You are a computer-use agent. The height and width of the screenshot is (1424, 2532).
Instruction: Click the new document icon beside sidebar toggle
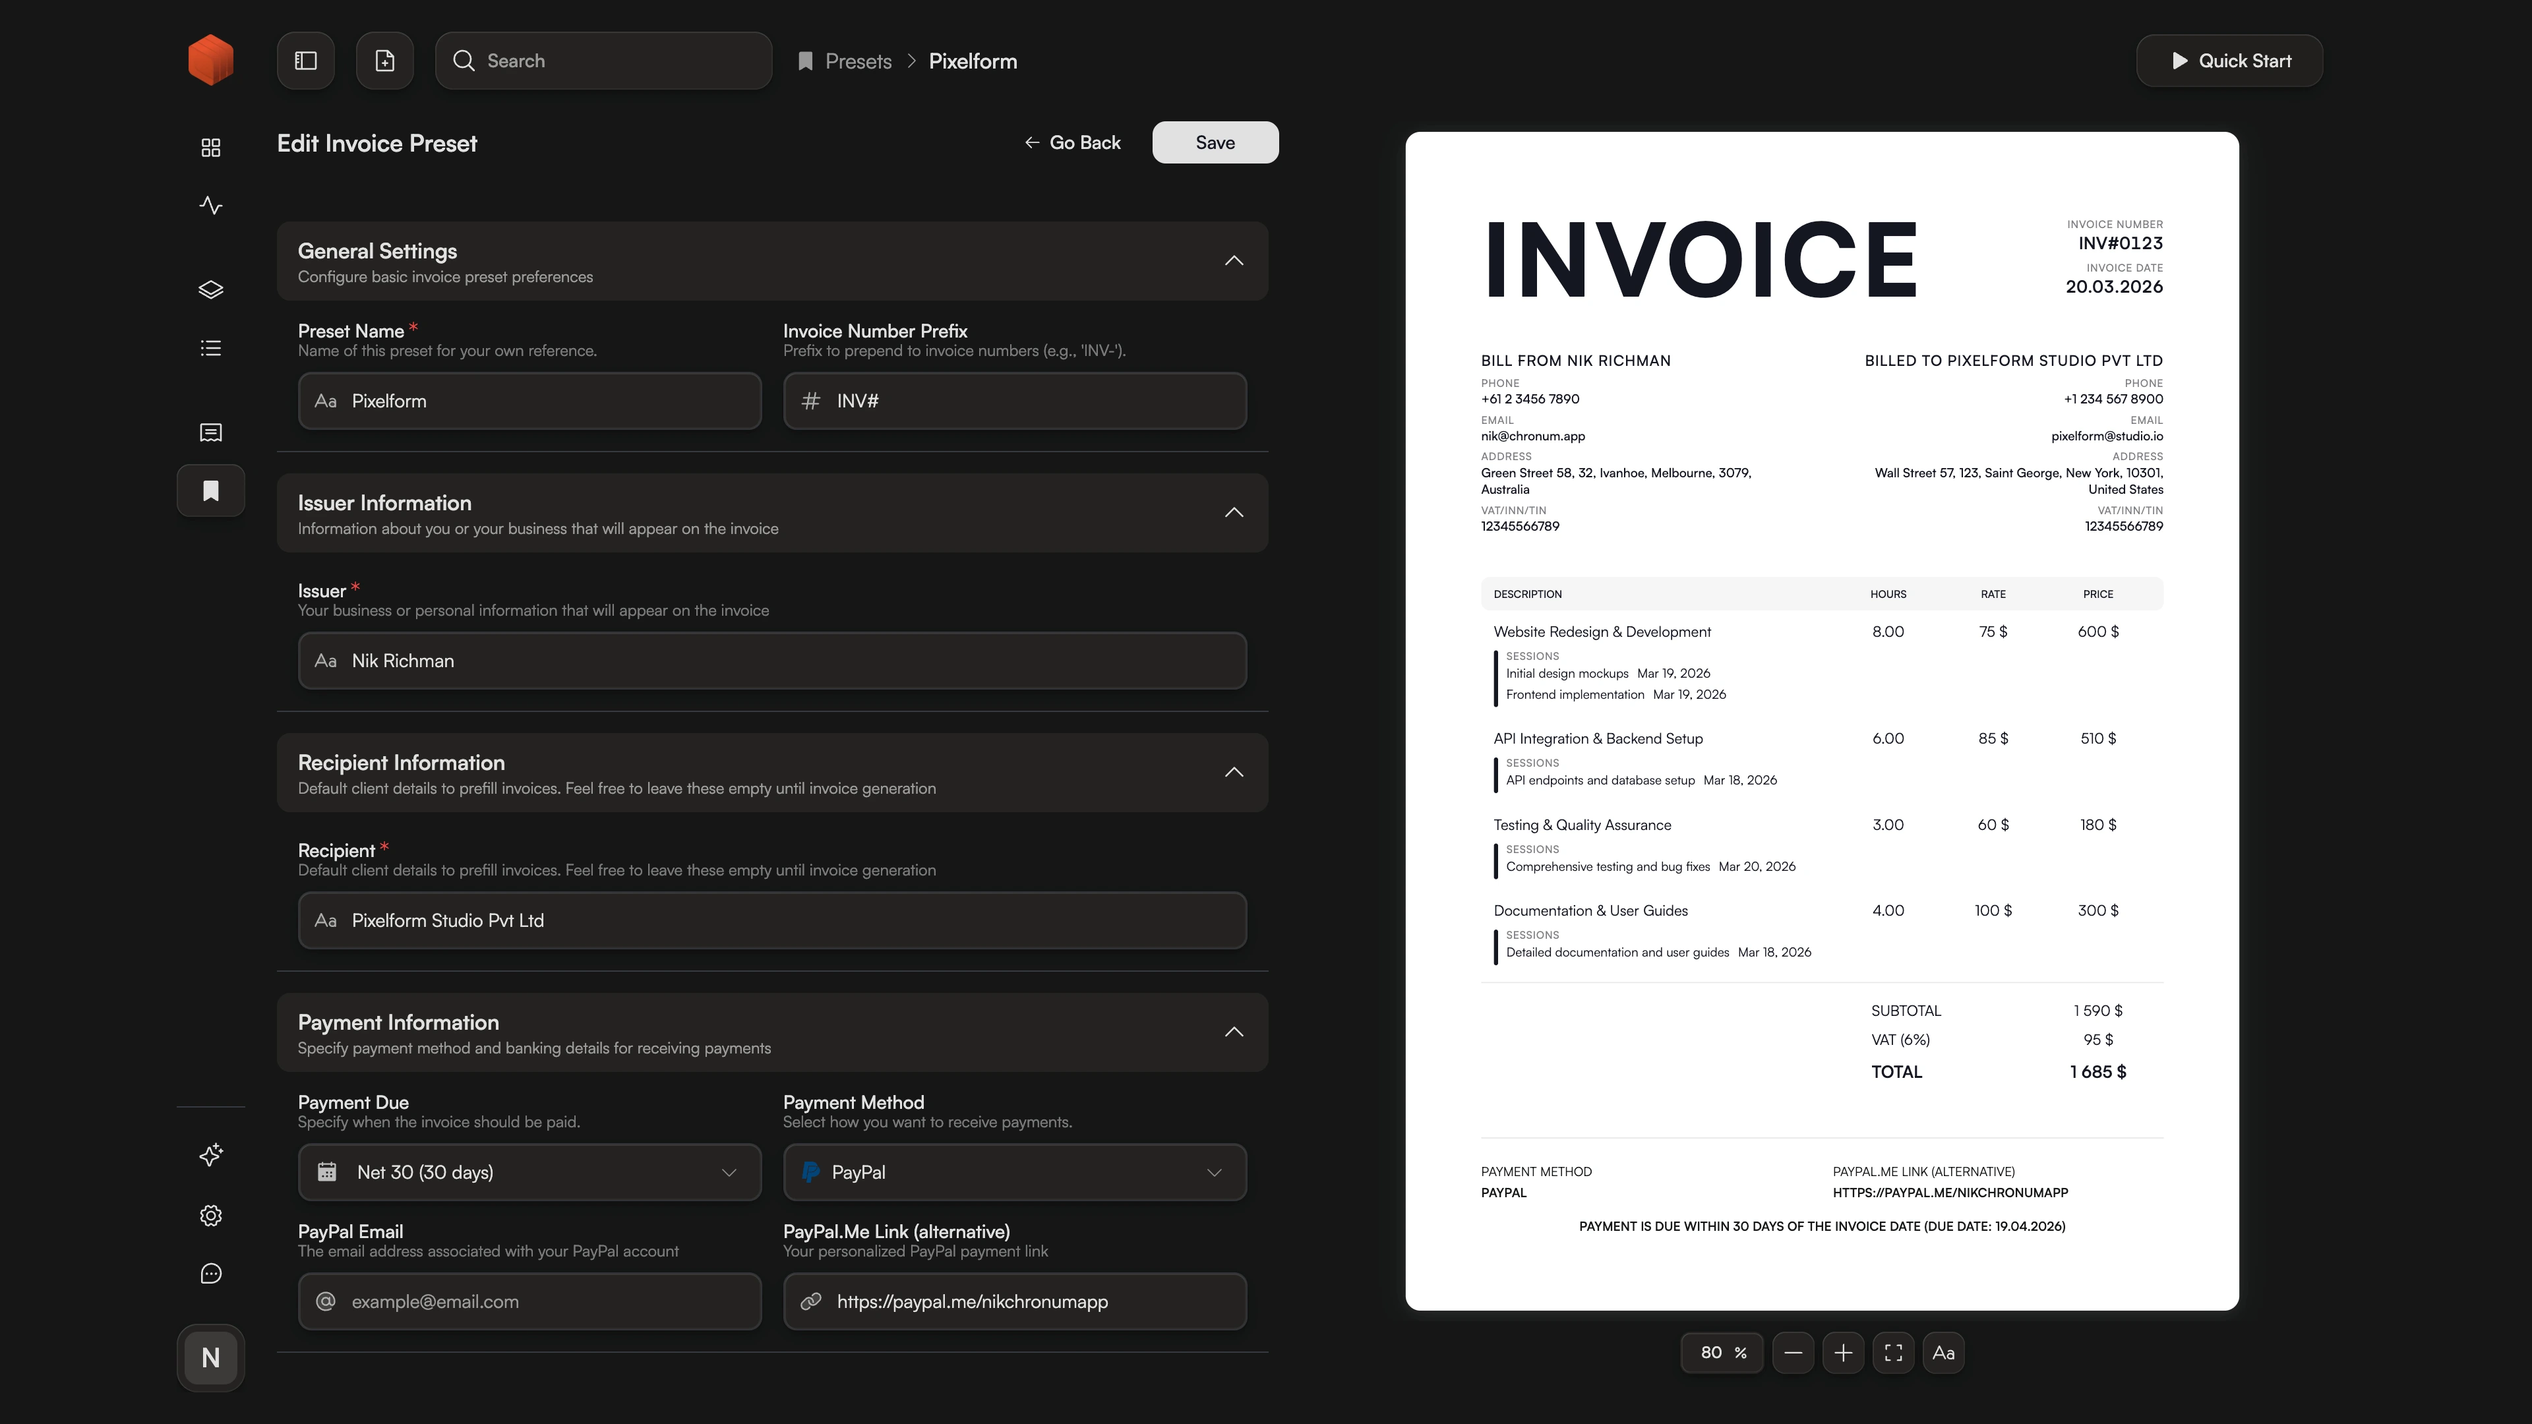point(384,60)
